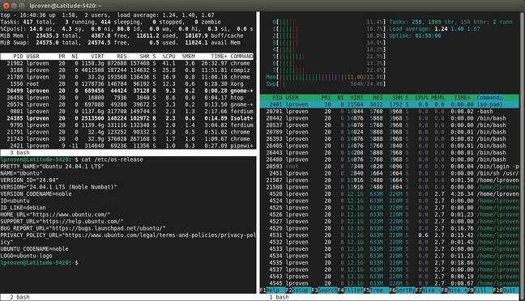Click htop Uptime 01:58:00 text
The image size is (525, 301).
click(x=415, y=36)
